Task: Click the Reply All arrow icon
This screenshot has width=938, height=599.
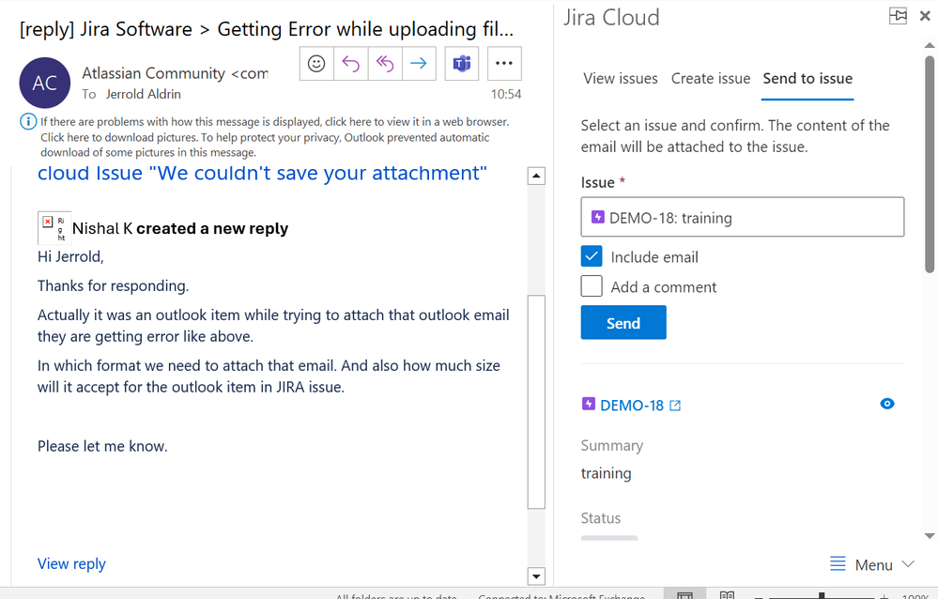Action: coord(385,64)
